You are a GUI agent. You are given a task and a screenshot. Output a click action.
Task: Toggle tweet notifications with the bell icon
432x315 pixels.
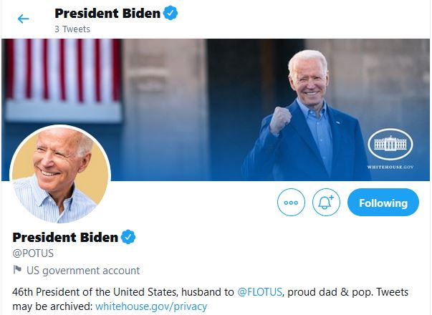[x=326, y=203]
